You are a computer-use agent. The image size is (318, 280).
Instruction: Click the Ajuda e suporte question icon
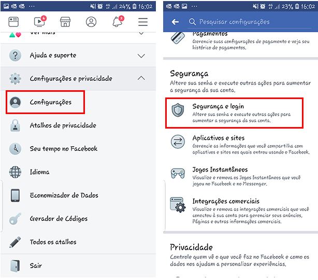click(x=15, y=55)
